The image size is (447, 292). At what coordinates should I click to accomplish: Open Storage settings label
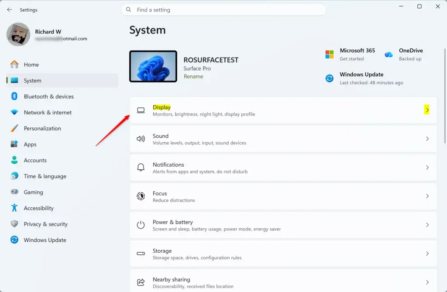coord(162,251)
